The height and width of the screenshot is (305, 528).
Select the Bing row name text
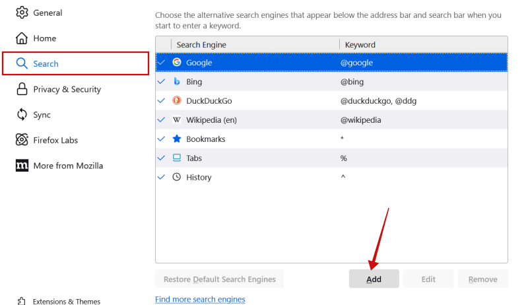point(194,82)
